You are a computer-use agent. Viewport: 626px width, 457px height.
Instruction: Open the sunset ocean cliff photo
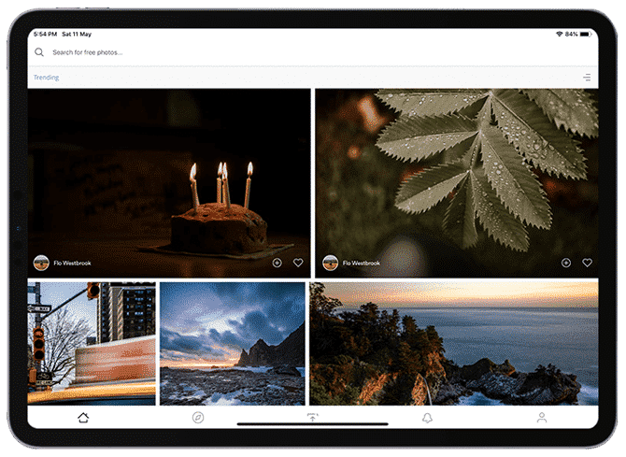coord(454,344)
